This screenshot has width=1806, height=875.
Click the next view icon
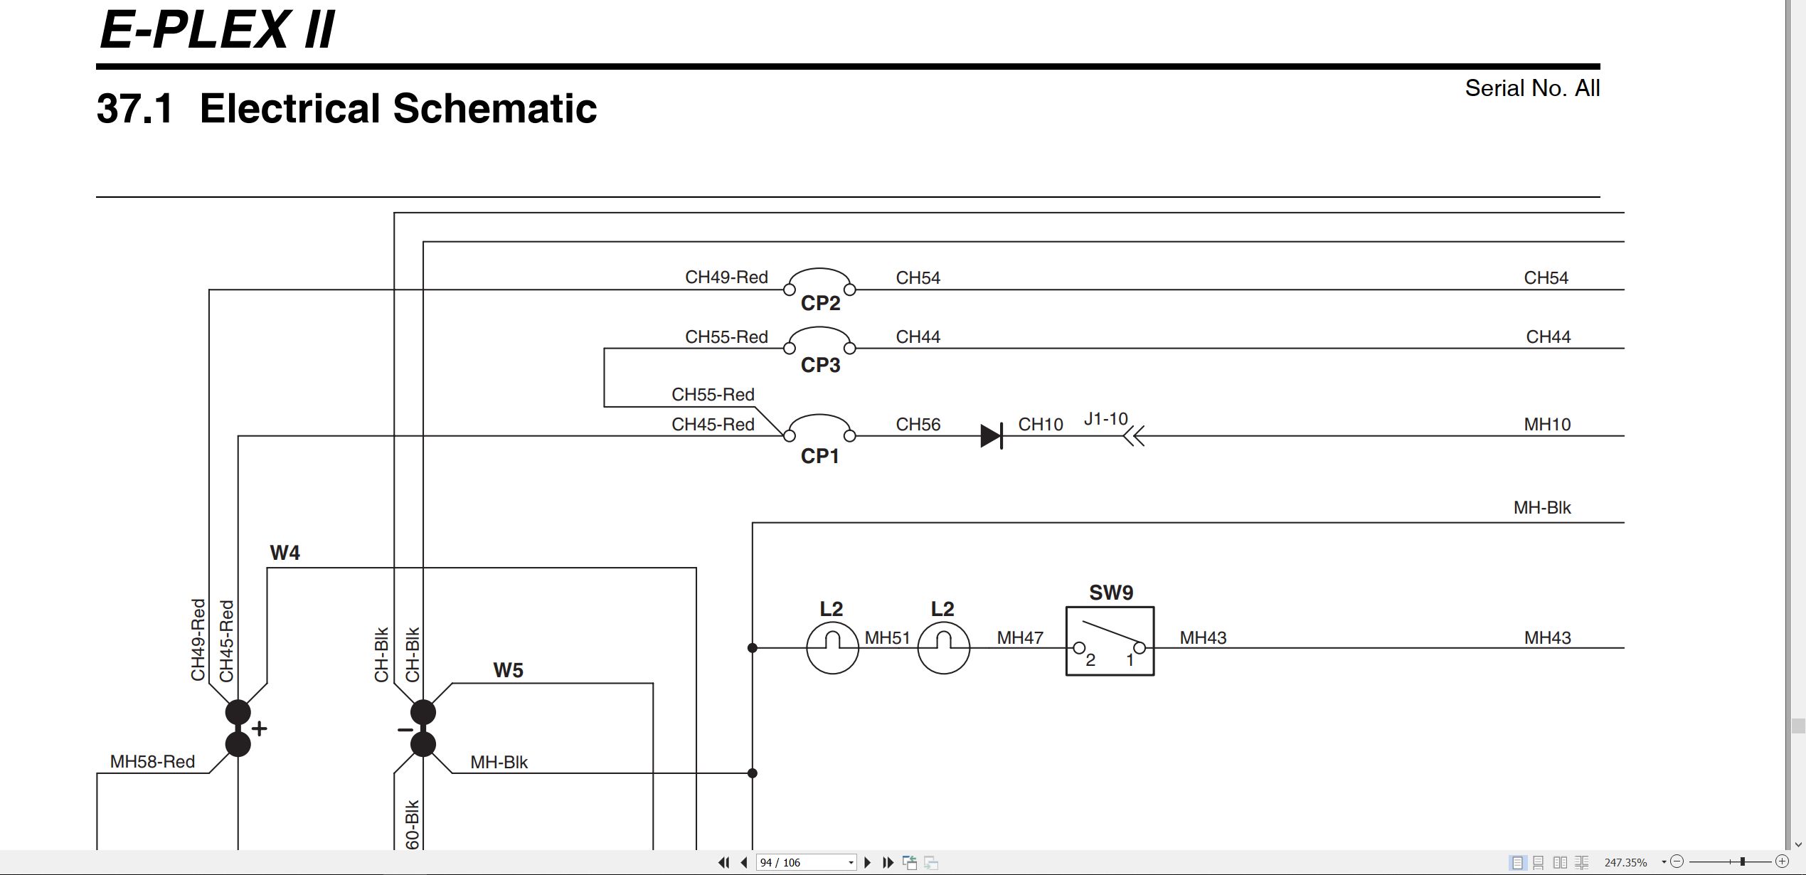931,862
